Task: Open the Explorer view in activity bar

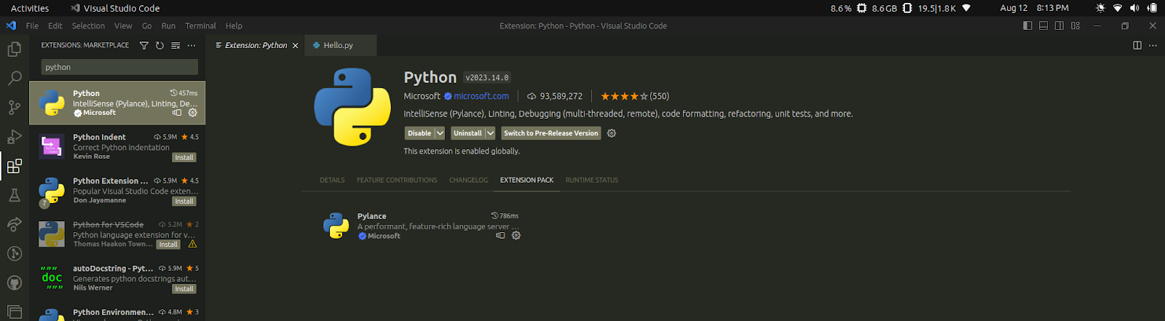Action: (14, 49)
